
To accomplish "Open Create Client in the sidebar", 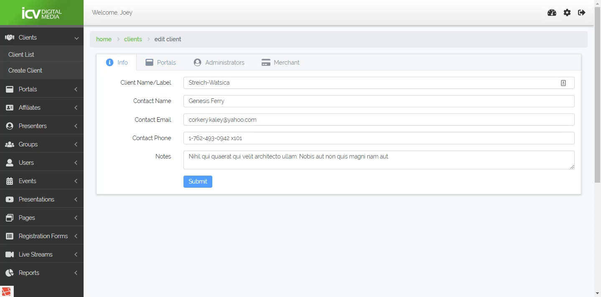I will 25,70.
